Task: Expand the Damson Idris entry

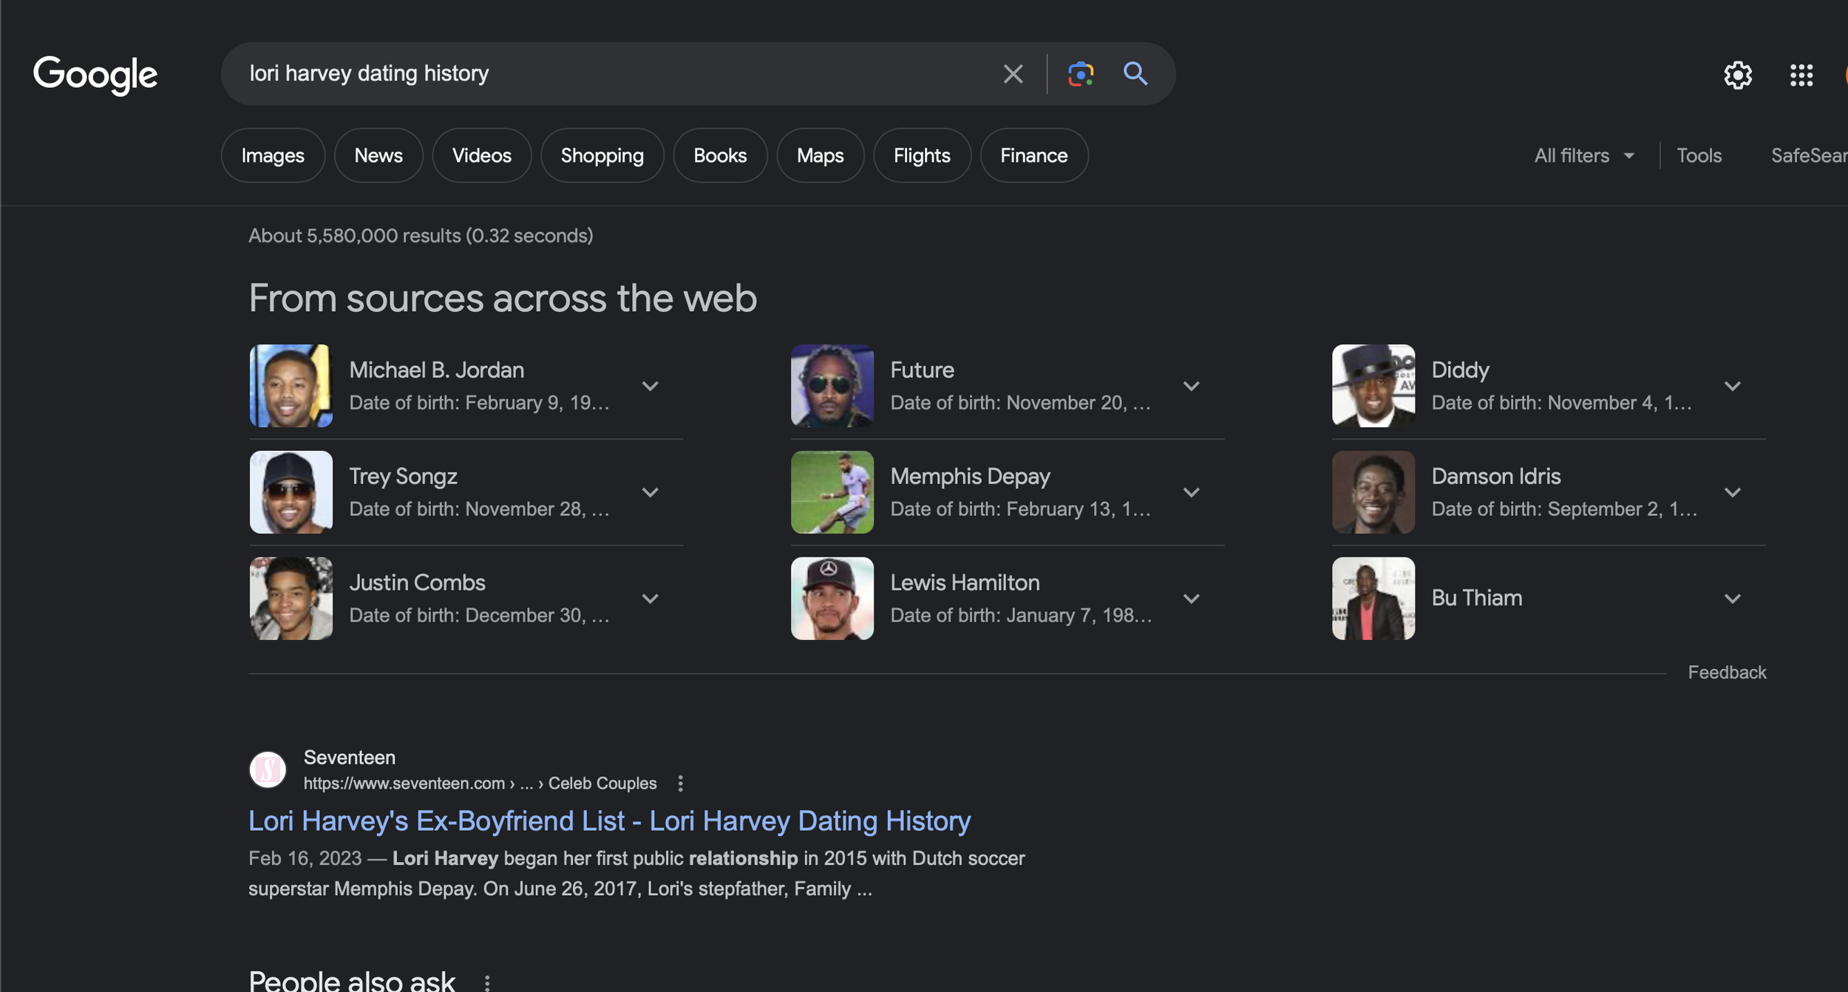Action: (x=1732, y=492)
